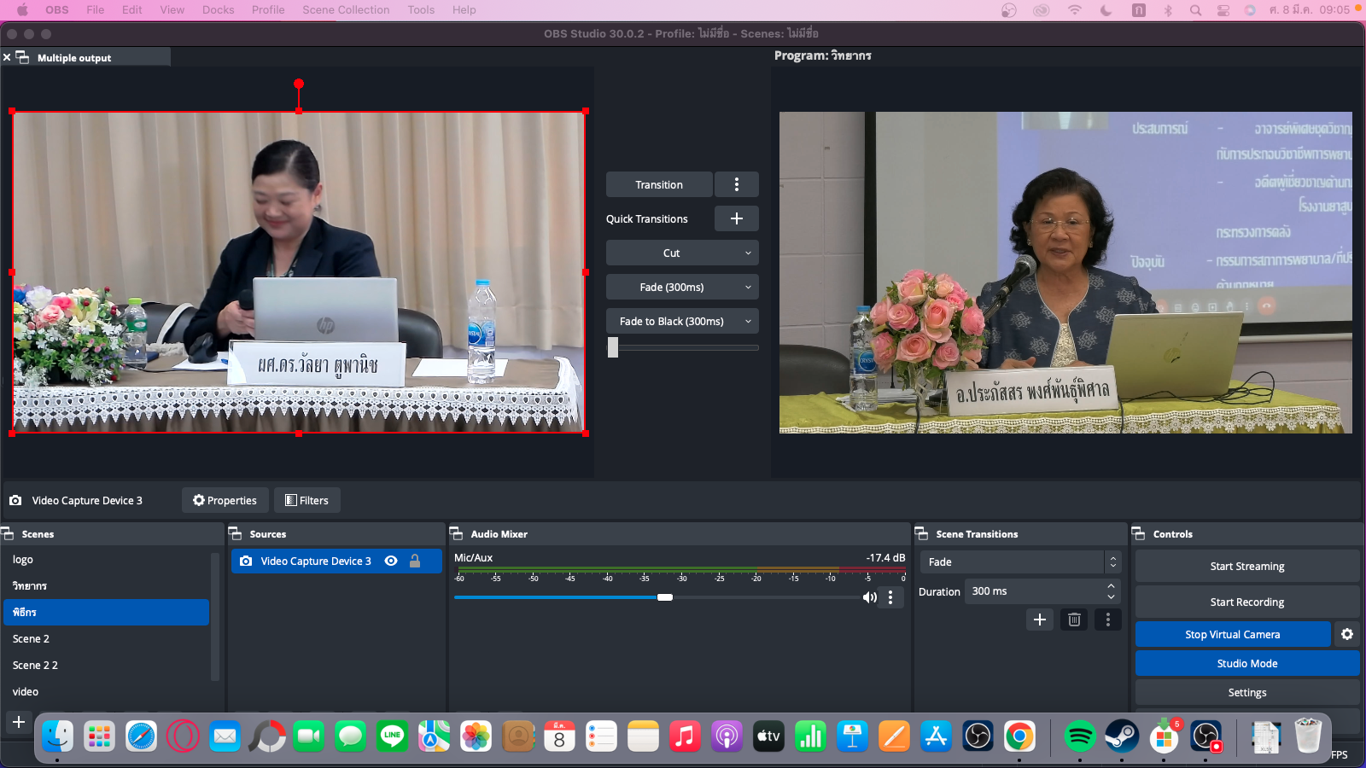Image resolution: width=1366 pixels, height=768 pixels.
Task: Open Spotify from the Dock
Action: tap(1080, 736)
